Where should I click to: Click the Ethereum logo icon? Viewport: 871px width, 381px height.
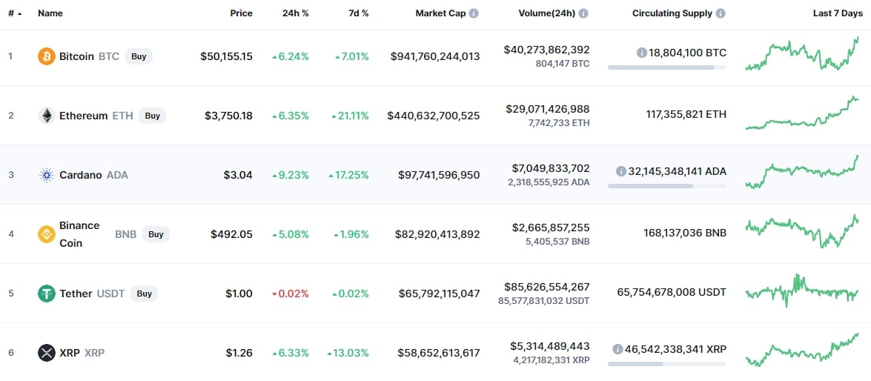47,116
